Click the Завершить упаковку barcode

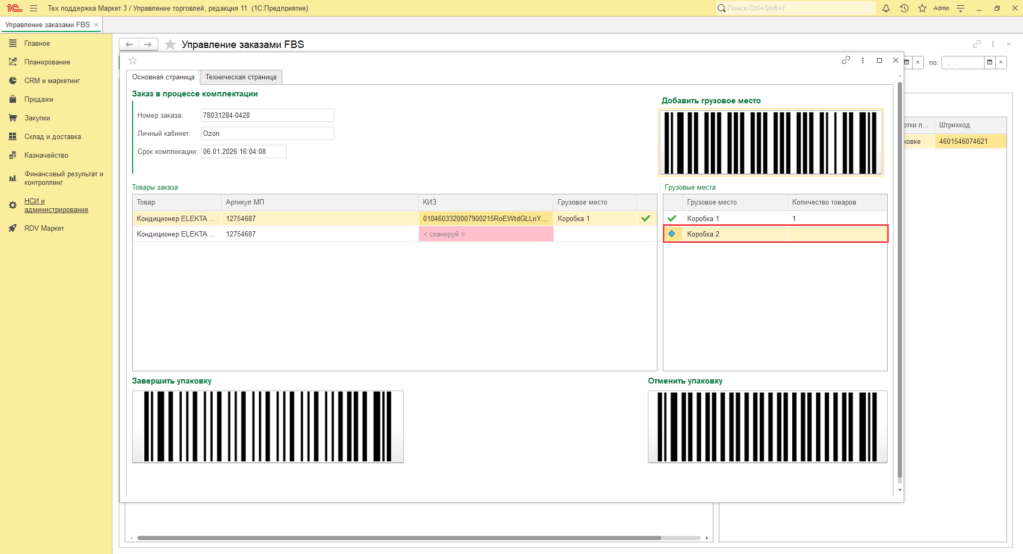tap(267, 426)
